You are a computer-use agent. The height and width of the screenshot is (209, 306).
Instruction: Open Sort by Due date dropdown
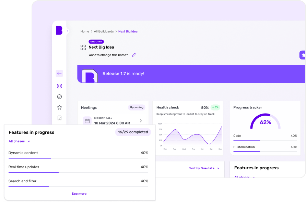(204, 168)
